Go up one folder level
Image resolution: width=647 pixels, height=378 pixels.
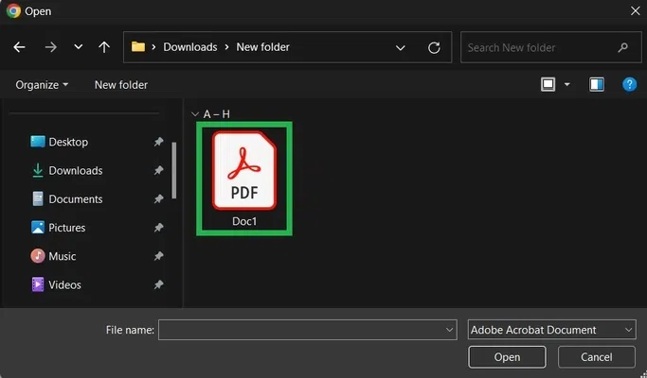point(104,47)
